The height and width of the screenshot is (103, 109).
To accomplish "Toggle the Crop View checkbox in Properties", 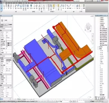I will pyautogui.click(x=6, y=76).
